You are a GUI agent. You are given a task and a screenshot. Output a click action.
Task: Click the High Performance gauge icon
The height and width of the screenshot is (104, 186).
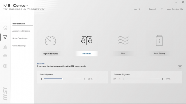coord(50,41)
